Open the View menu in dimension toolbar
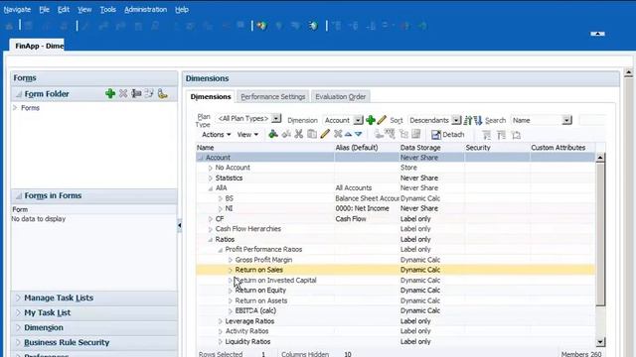Image resolution: width=636 pixels, height=357 pixels. 247,135
